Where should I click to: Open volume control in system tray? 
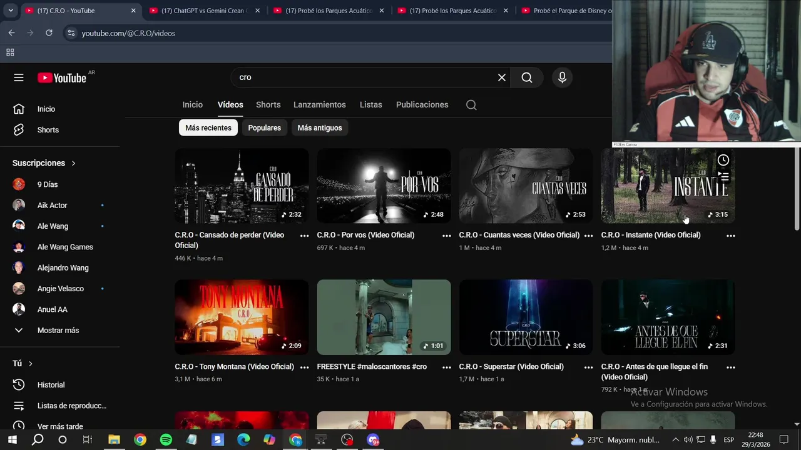pyautogui.click(x=688, y=440)
